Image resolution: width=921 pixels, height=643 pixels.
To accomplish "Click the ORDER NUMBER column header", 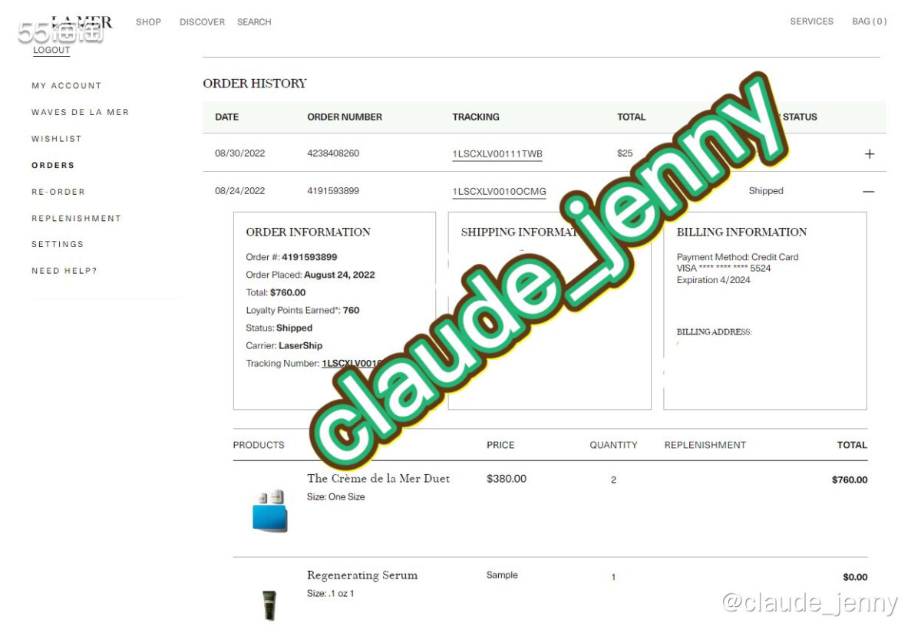I will 345,117.
